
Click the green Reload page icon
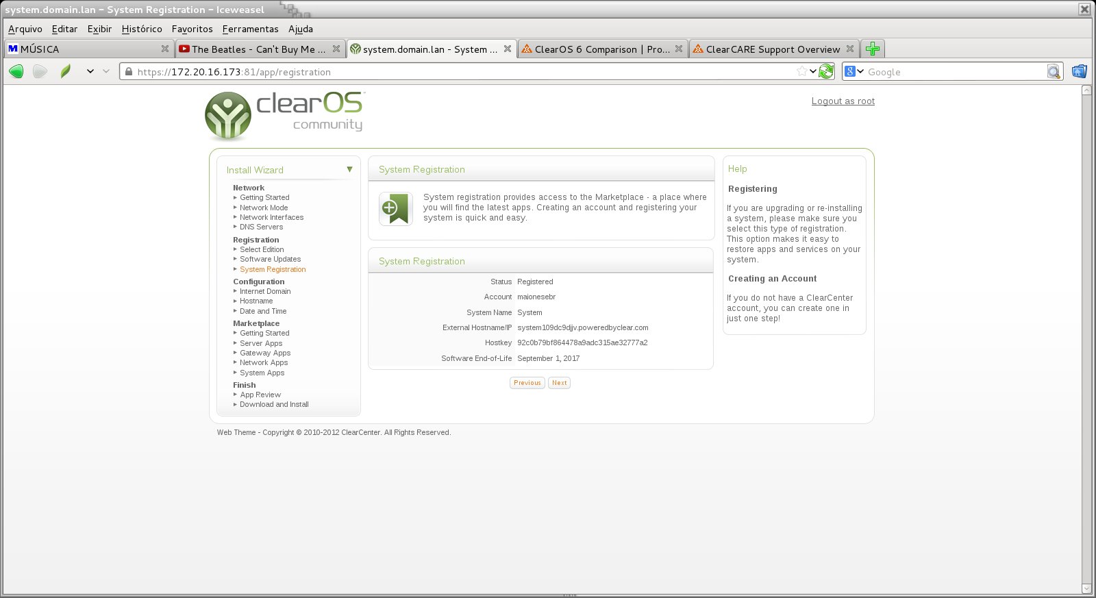[827, 71]
